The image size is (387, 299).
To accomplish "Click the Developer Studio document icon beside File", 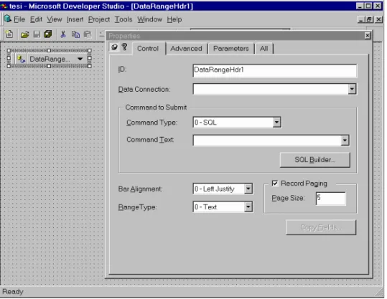I will coord(7,19).
